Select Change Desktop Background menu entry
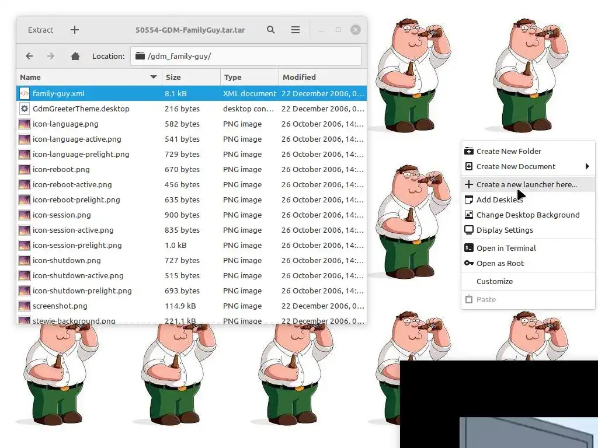 click(528, 215)
